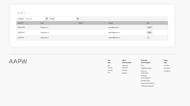The height and width of the screenshot is (106, 190).
Task: Open the Strakofa brand link
Action: 124,70
